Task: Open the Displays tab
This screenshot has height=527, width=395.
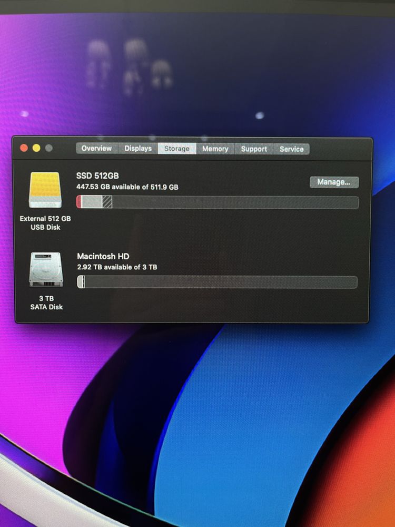Action: pos(138,148)
